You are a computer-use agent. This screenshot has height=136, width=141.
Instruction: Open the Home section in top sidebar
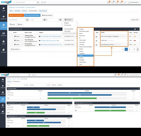pyautogui.click(x=4, y=9)
